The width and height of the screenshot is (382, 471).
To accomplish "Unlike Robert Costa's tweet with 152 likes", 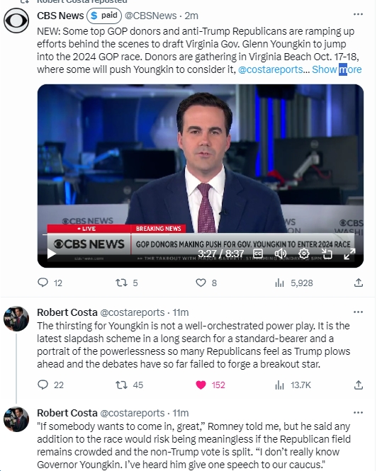I will pos(201,385).
